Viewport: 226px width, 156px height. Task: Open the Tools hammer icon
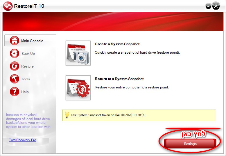coord(14,79)
